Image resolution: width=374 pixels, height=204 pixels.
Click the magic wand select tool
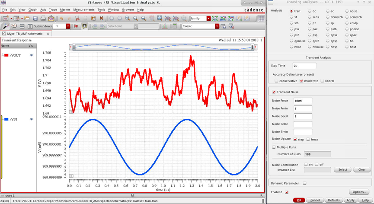tap(6, 26)
